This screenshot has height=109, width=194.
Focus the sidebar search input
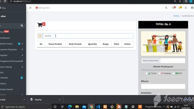[x=9, y=25]
